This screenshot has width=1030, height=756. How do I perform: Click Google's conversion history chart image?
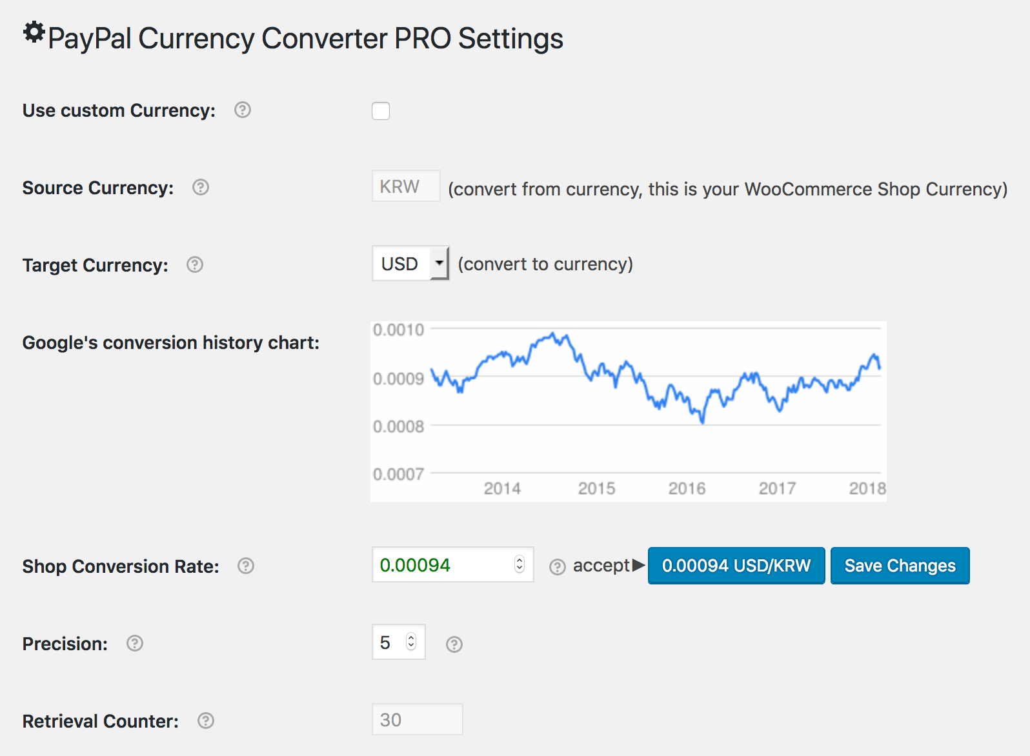pos(629,412)
